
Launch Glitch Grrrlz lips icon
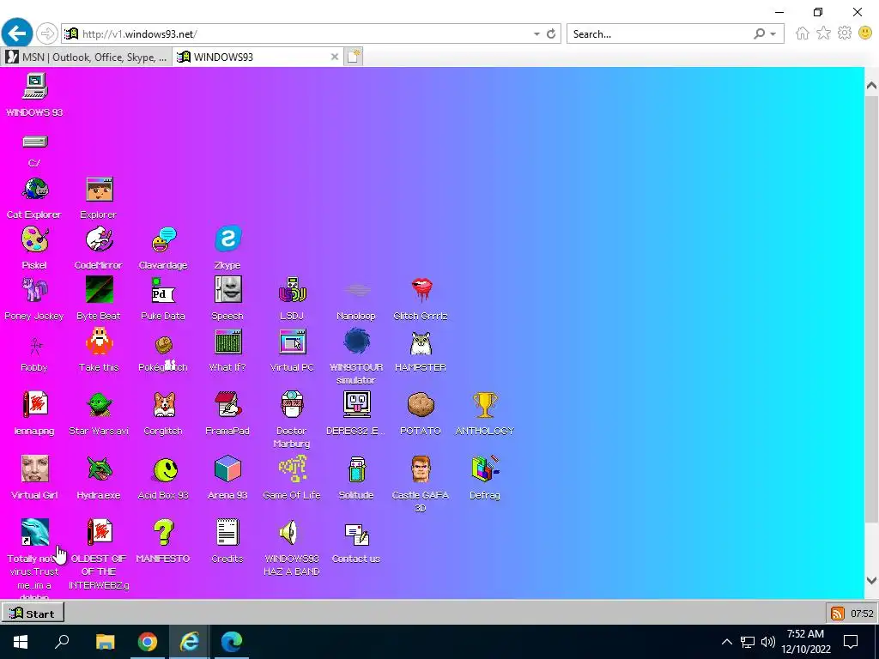(x=421, y=289)
